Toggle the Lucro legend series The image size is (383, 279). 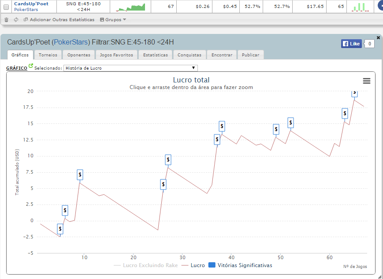coord(194,265)
